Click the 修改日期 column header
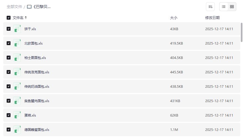Image resolution: width=243 pixels, height=137 pixels. tap(212, 18)
